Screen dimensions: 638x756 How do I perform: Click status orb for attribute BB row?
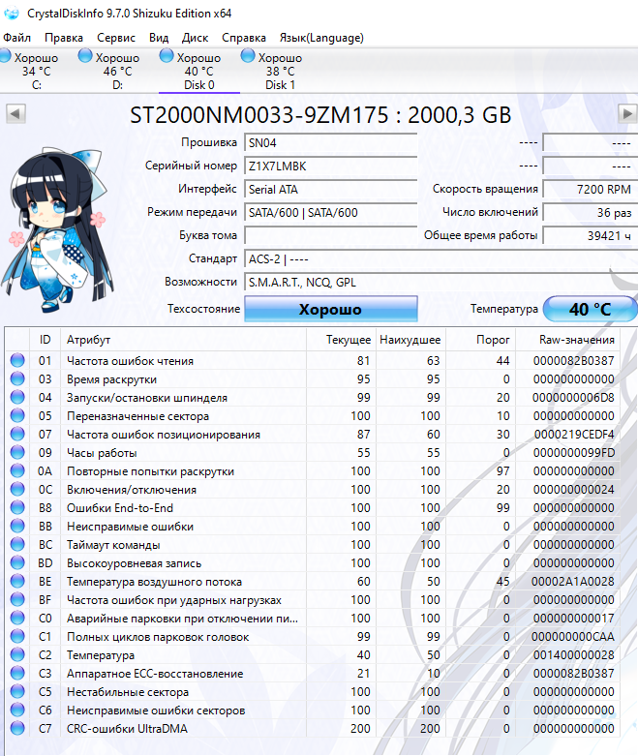click(17, 526)
